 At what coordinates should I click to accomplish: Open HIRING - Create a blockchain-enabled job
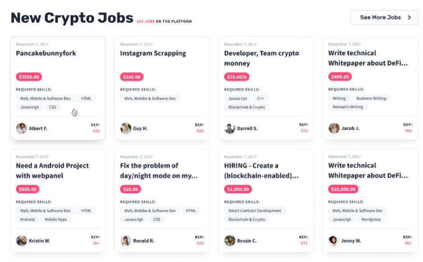click(261, 171)
